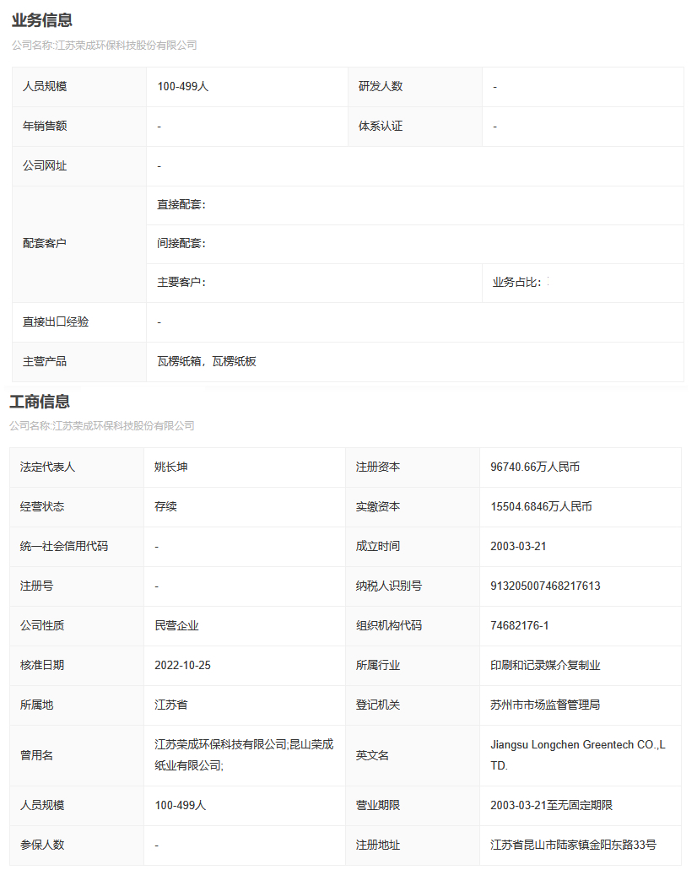This screenshot has width=697, height=886.
Task: Select the 工商信息 section heading
Action: (40, 402)
